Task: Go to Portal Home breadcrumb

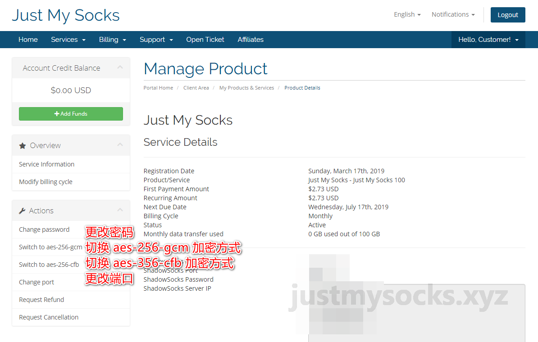Action: point(158,88)
